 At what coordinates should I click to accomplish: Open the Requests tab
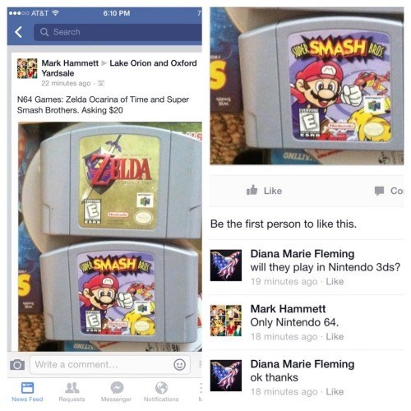click(72, 392)
